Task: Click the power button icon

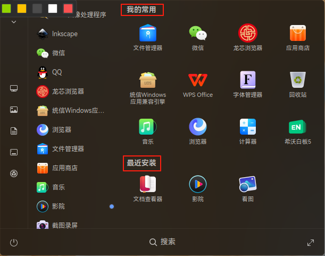Action: pyautogui.click(x=14, y=243)
